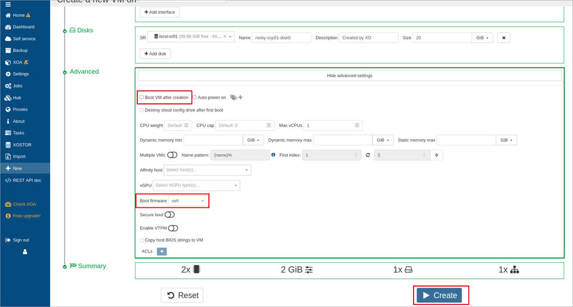Click Add disk button
Viewport: 573px width, 307px height.
pyautogui.click(x=155, y=54)
